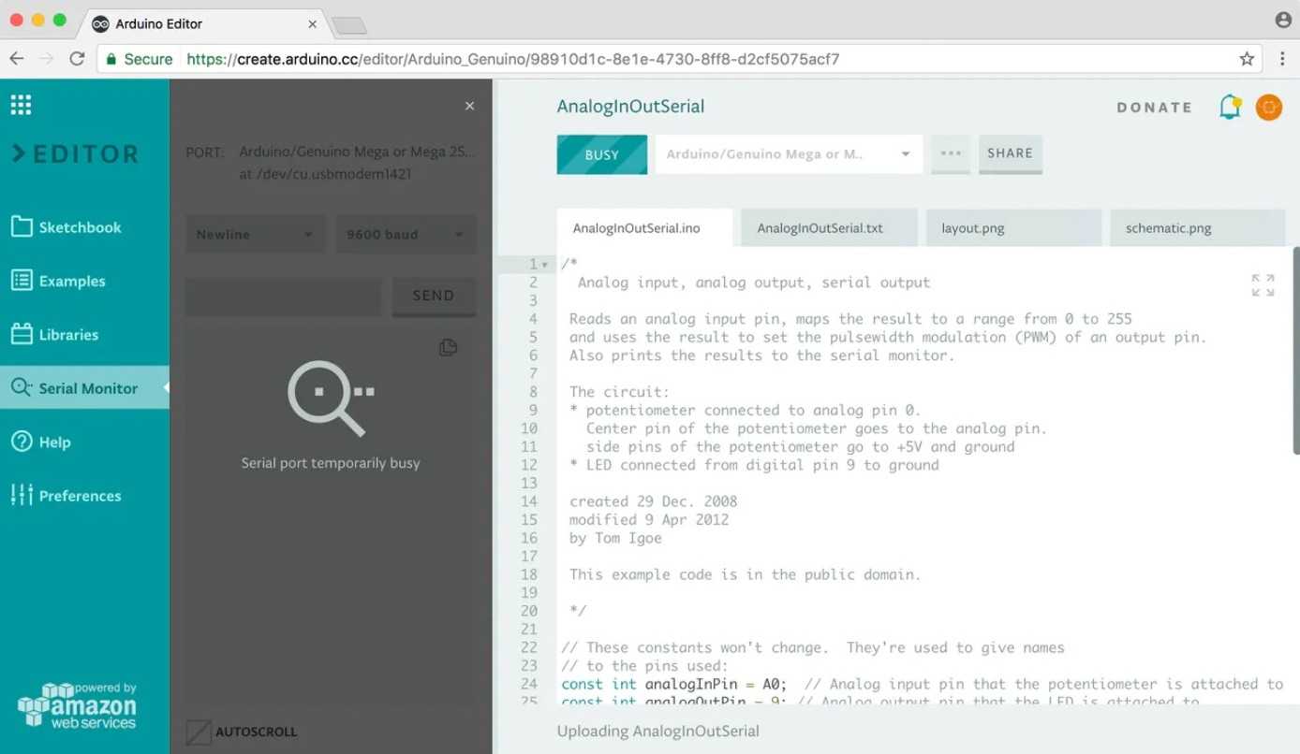This screenshot has height=754, width=1300.
Task: Open the Newline line-ending dropdown
Action: [x=255, y=235]
